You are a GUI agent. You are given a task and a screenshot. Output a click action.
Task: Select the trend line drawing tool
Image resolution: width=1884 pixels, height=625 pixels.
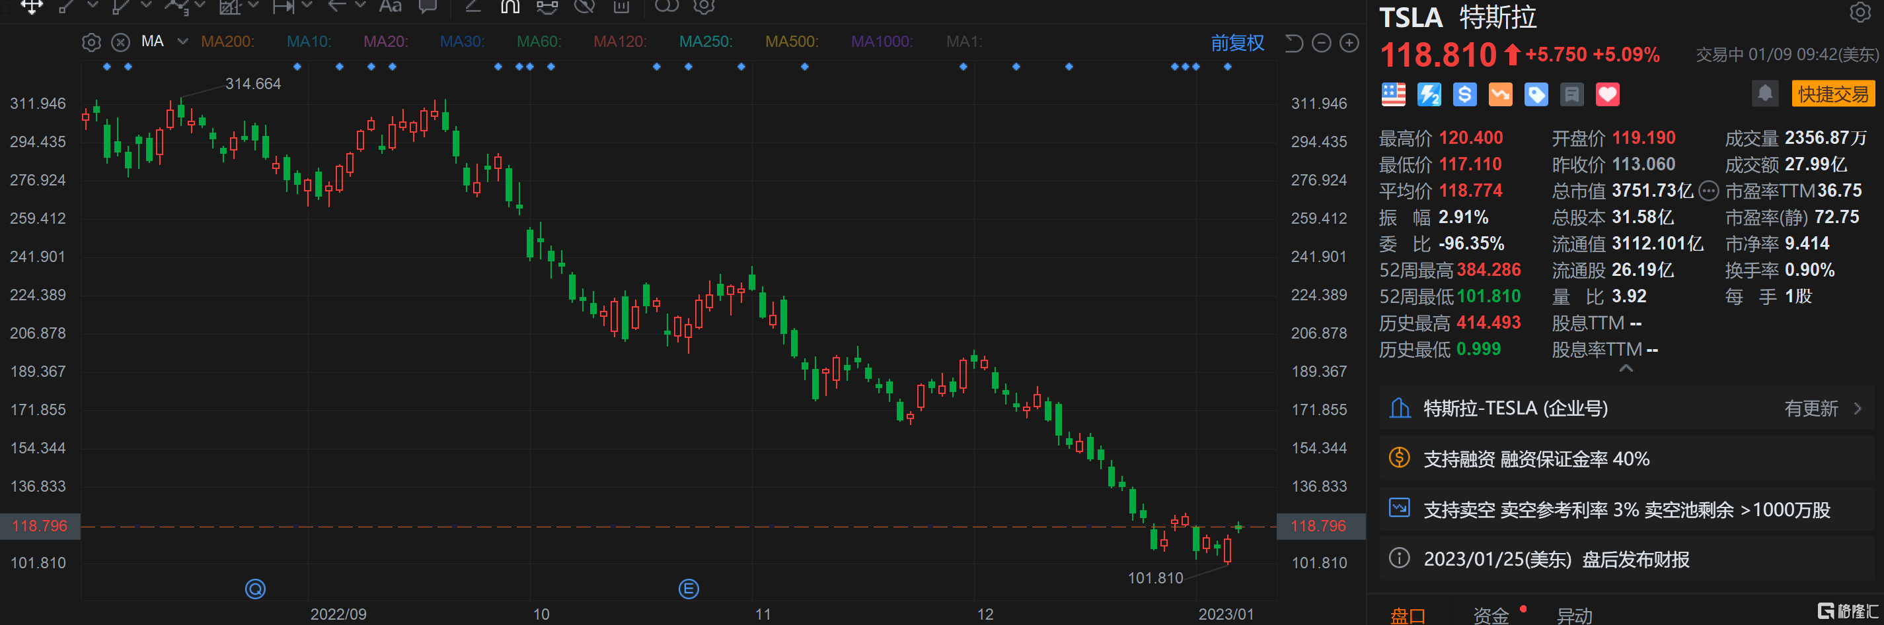[x=67, y=6]
